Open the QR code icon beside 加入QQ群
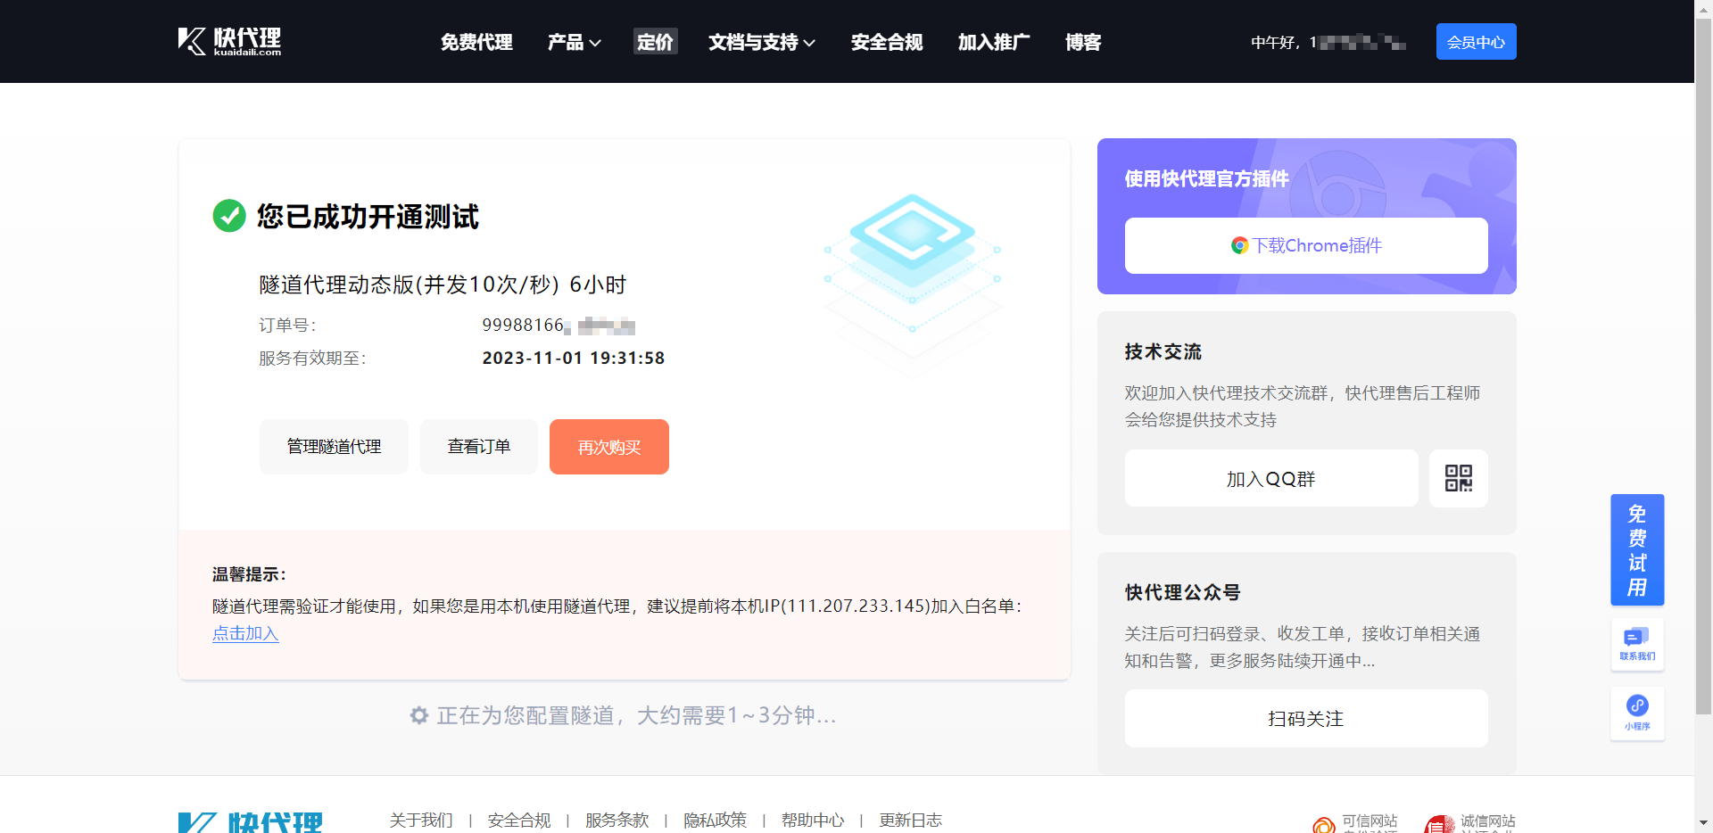The height and width of the screenshot is (833, 1713). (1458, 478)
